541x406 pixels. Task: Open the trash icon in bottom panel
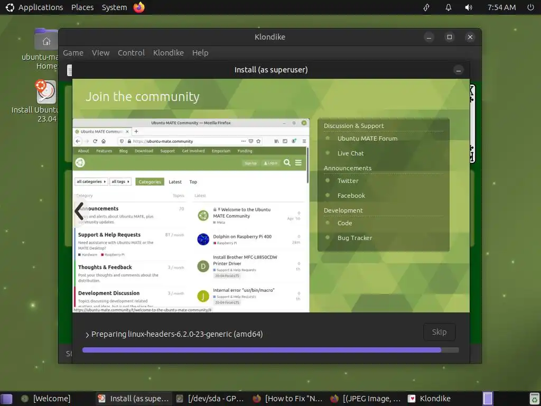[x=534, y=399]
